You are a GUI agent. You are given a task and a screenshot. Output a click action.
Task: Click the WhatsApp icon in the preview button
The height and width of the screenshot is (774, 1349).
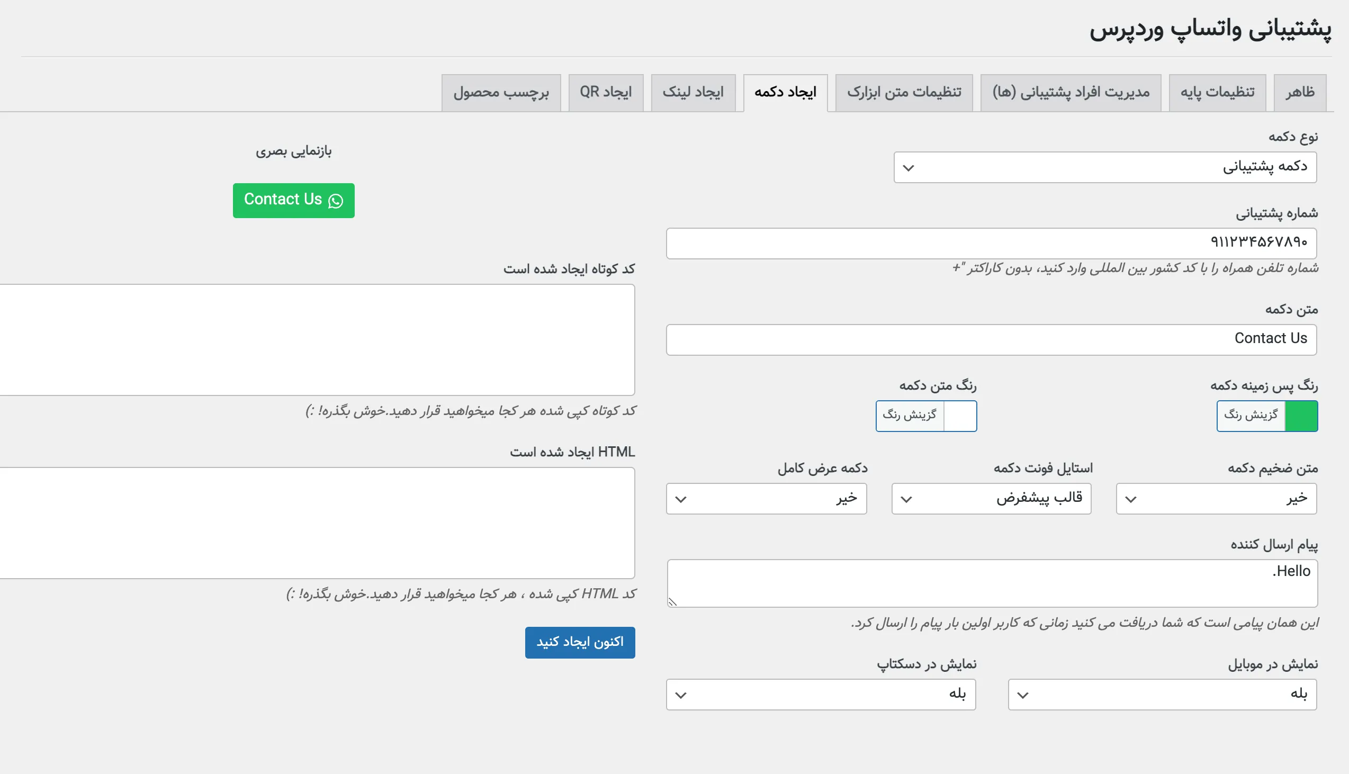(x=335, y=201)
